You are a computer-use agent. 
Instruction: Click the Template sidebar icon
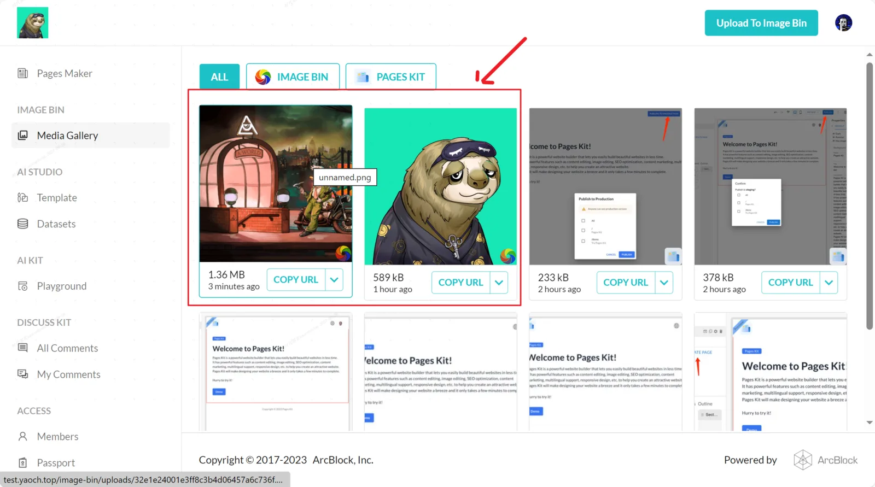(22, 197)
